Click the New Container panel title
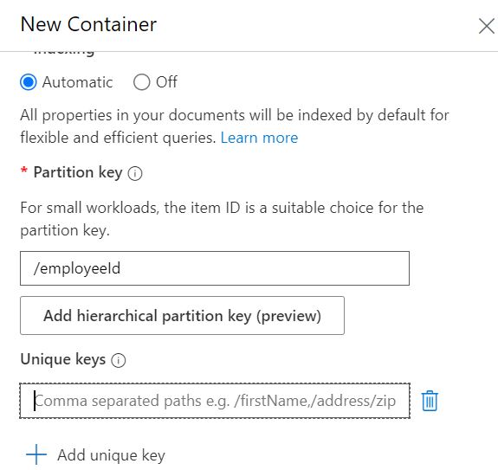The image size is (498, 470). (88, 24)
